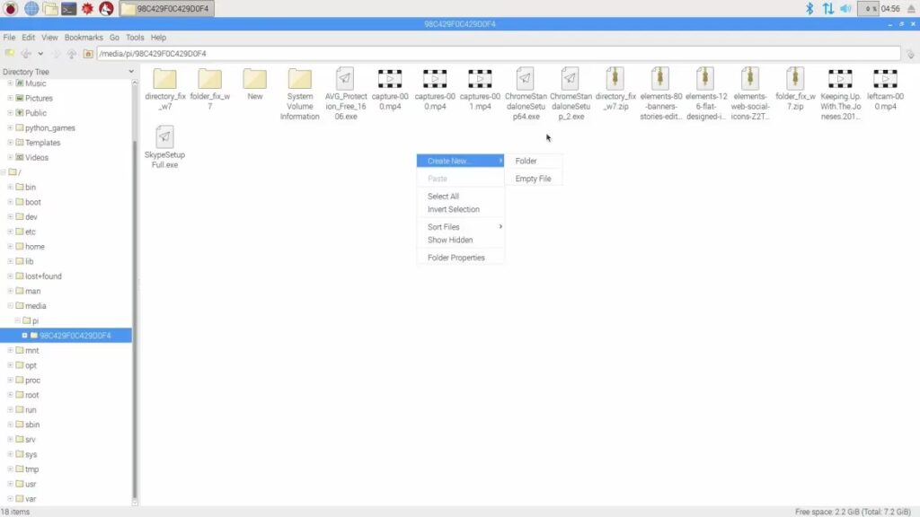The image size is (920, 517).
Task: Click Select All in the context menu
Action: (x=443, y=197)
